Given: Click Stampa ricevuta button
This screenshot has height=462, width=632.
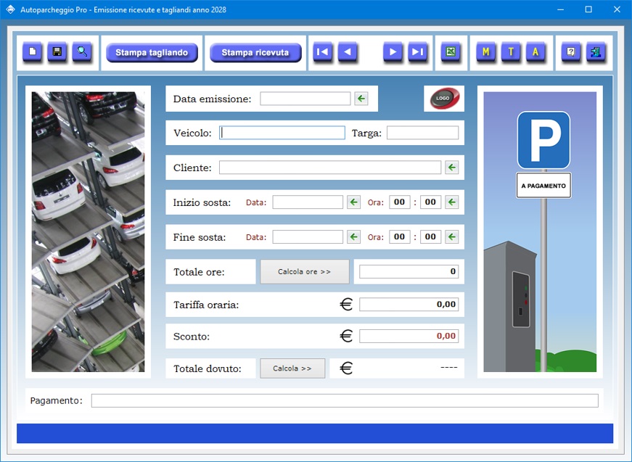Looking at the screenshot, I should click(x=255, y=52).
